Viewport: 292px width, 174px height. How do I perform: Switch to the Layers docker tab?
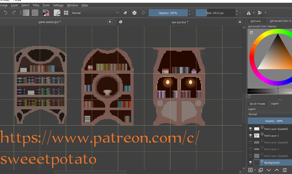[275, 103]
